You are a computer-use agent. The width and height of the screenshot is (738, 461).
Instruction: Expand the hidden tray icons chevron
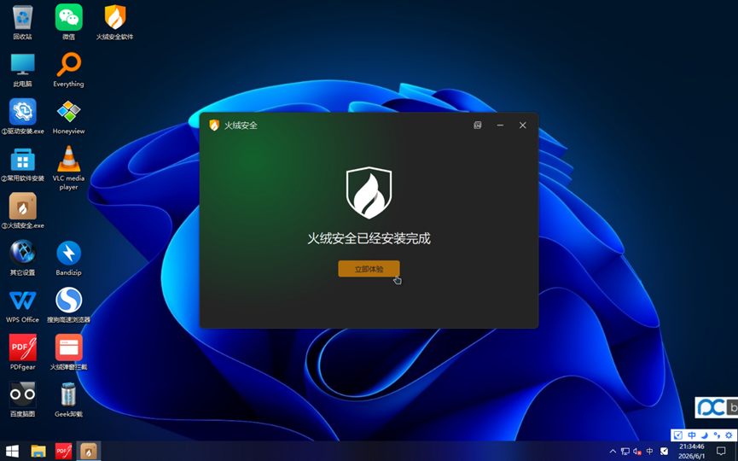pos(613,451)
